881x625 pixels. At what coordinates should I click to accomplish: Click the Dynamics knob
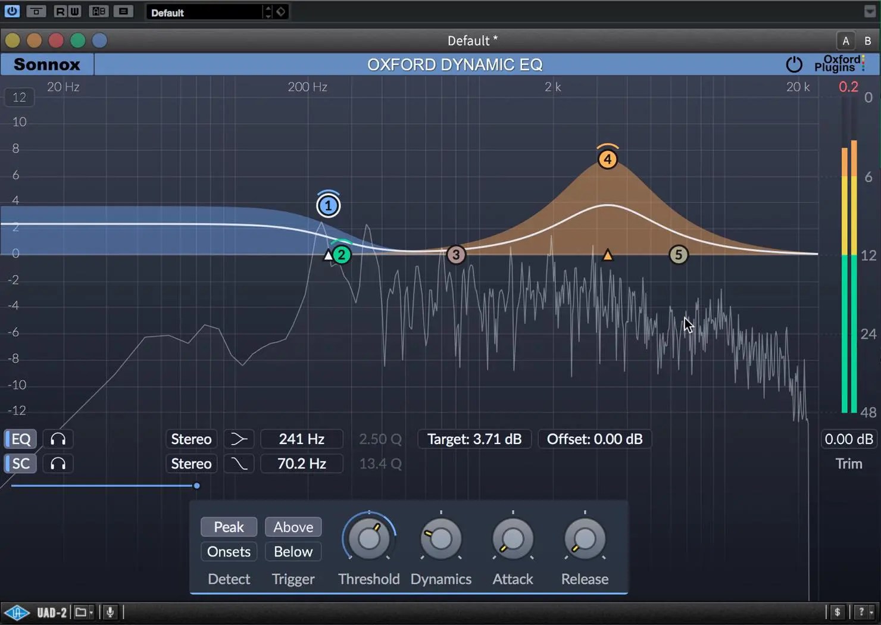pyautogui.click(x=441, y=539)
